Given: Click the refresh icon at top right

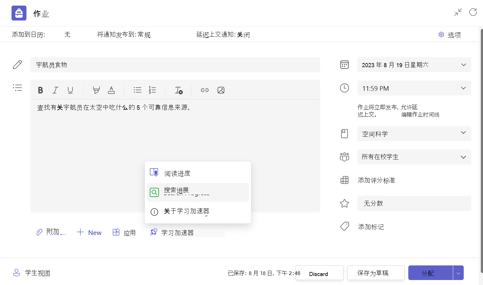Looking at the screenshot, I should point(473,12).
